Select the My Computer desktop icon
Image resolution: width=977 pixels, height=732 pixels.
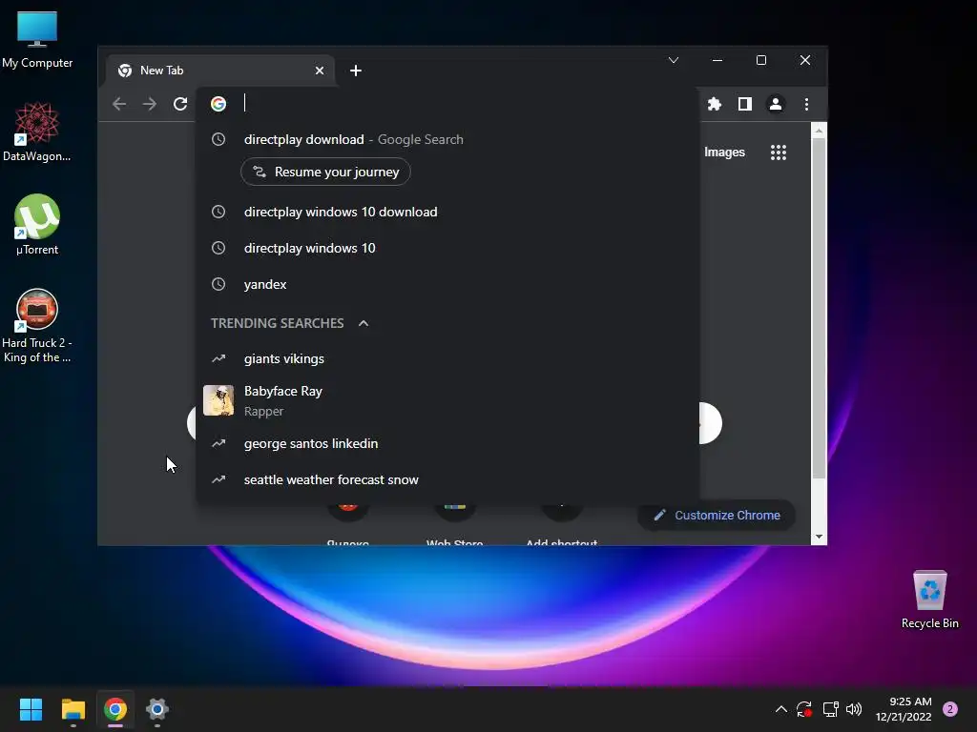point(37,40)
